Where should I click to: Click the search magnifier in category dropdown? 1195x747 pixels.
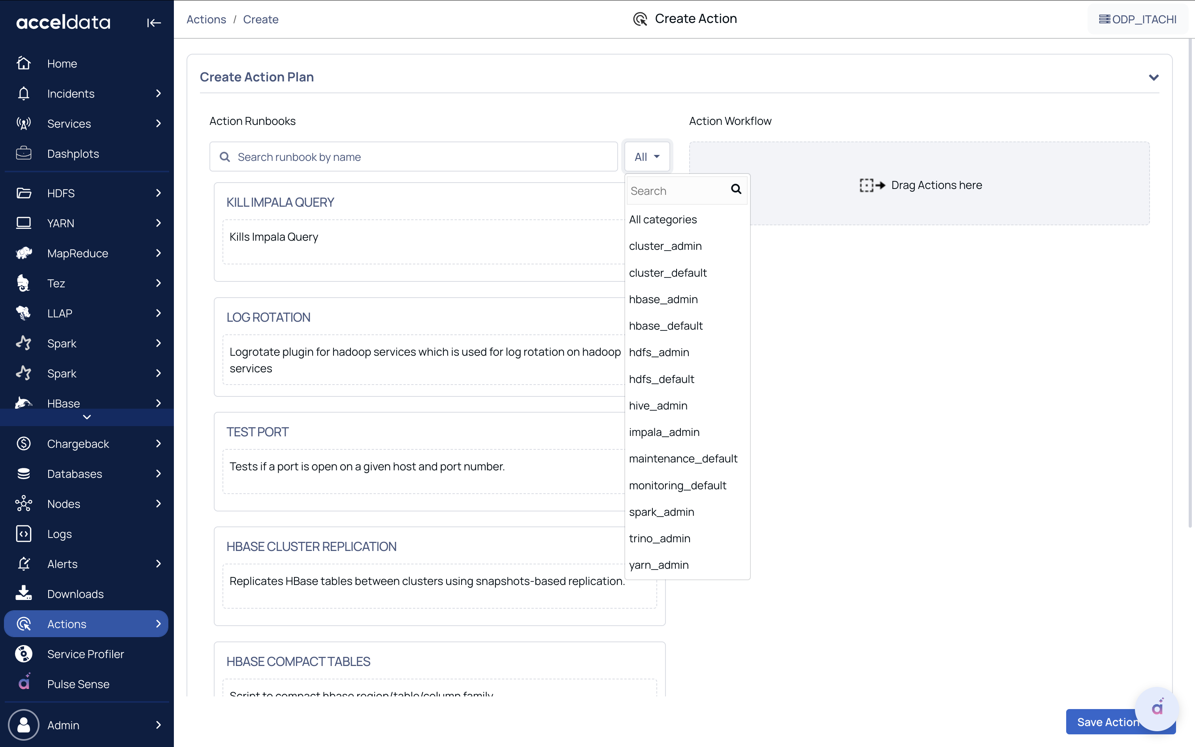point(736,190)
